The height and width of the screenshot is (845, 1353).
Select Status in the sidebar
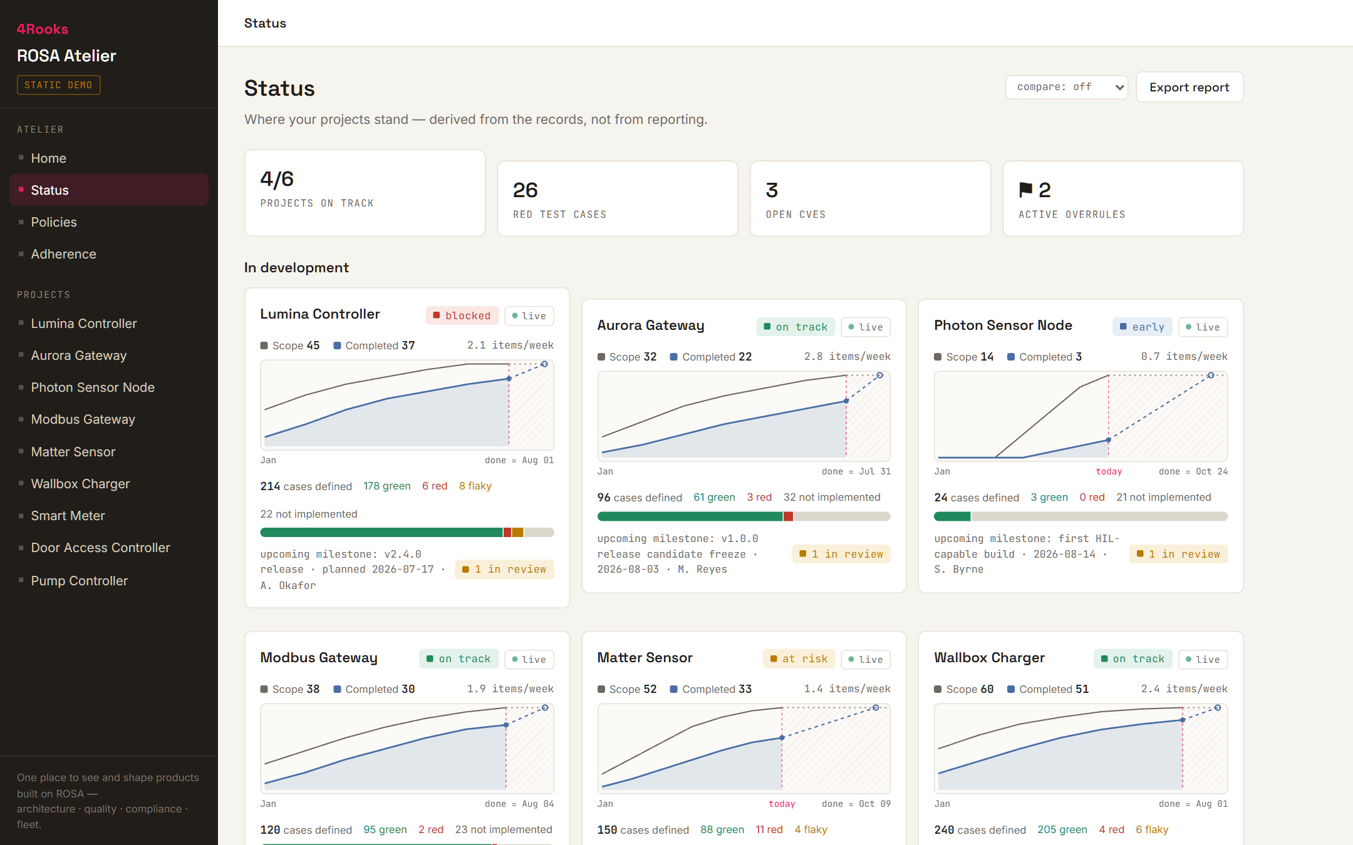(x=109, y=190)
